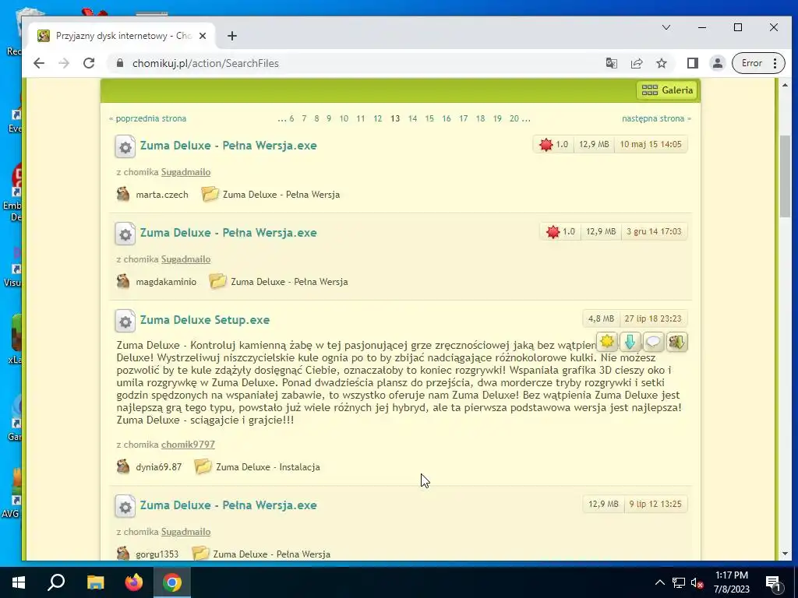Toggle Chrome side panel icon
The width and height of the screenshot is (798, 598).
(x=692, y=63)
